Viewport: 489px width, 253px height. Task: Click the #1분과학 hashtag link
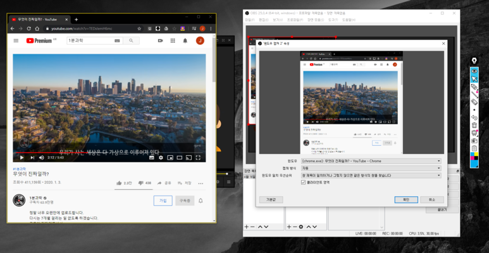(x=20, y=169)
